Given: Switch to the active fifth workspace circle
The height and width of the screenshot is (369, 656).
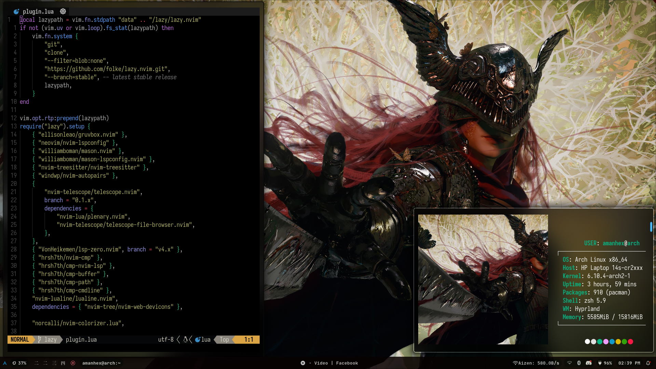Looking at the screenshot, I should tap(73, 363).
